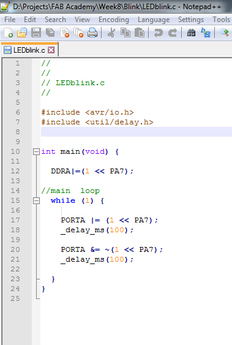Click the 'PORTA |= (1 << PA7);' line
This screenshot has width=232, height=345.
[x=110, y=220]
